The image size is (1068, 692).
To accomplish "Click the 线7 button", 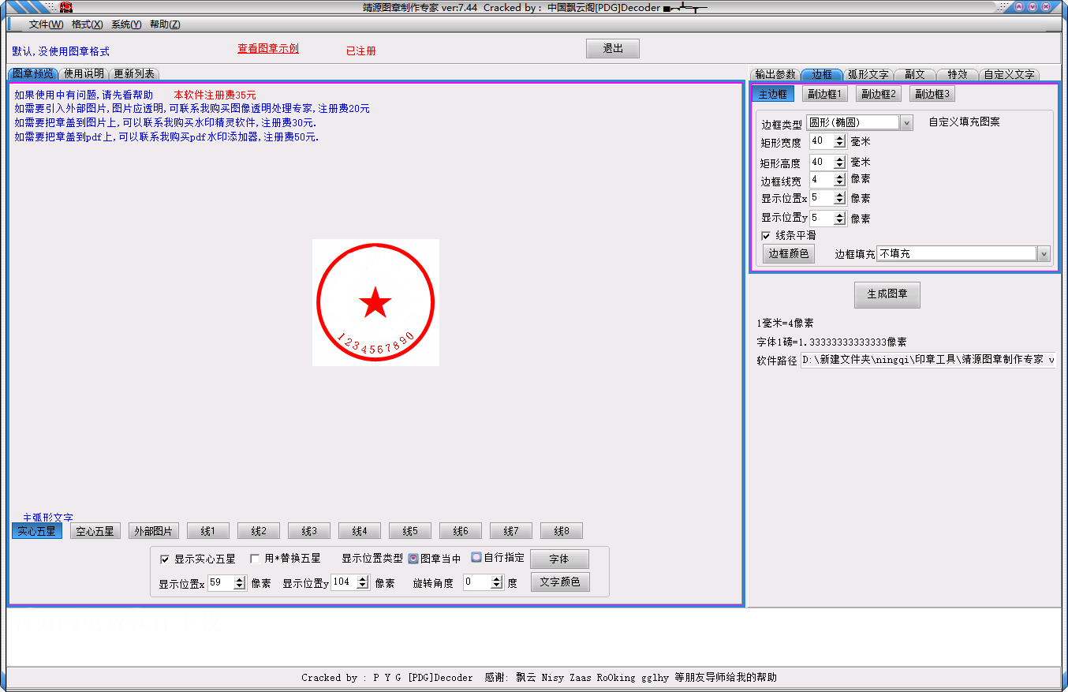I will pyautogui.click(x=511, y=531).
